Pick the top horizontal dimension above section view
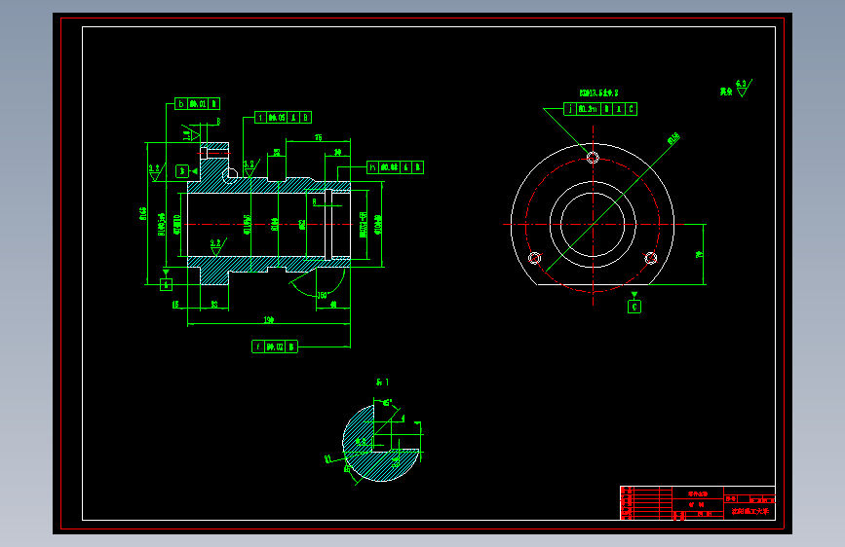This screenshot has width=845, height=547. (x=319, y=138)
